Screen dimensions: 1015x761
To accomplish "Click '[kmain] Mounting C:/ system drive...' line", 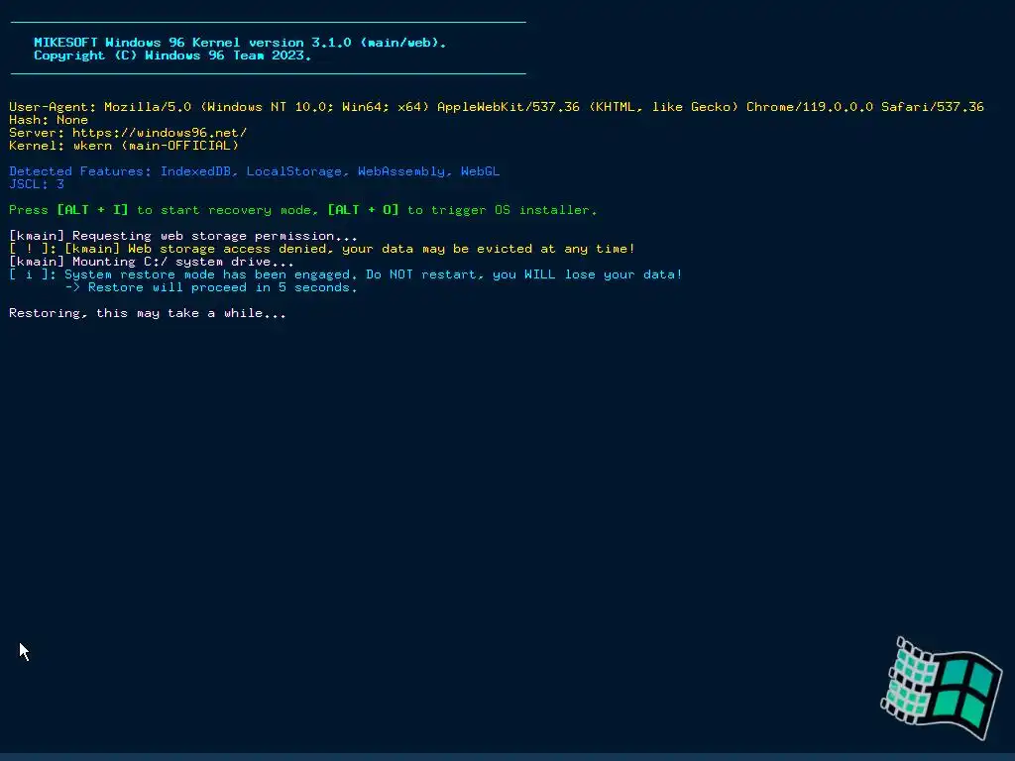I will [152, 262].
